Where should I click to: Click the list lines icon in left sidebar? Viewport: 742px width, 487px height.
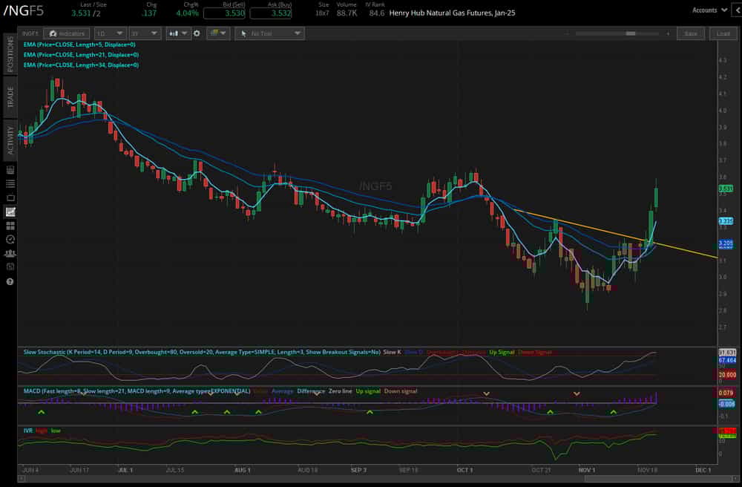(10, 183)
